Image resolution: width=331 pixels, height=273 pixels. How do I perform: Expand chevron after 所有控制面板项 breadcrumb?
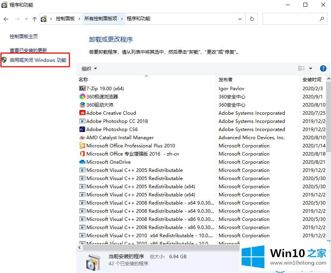click(122, 19)
